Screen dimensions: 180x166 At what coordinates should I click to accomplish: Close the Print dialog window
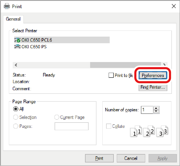coord(174,6)
